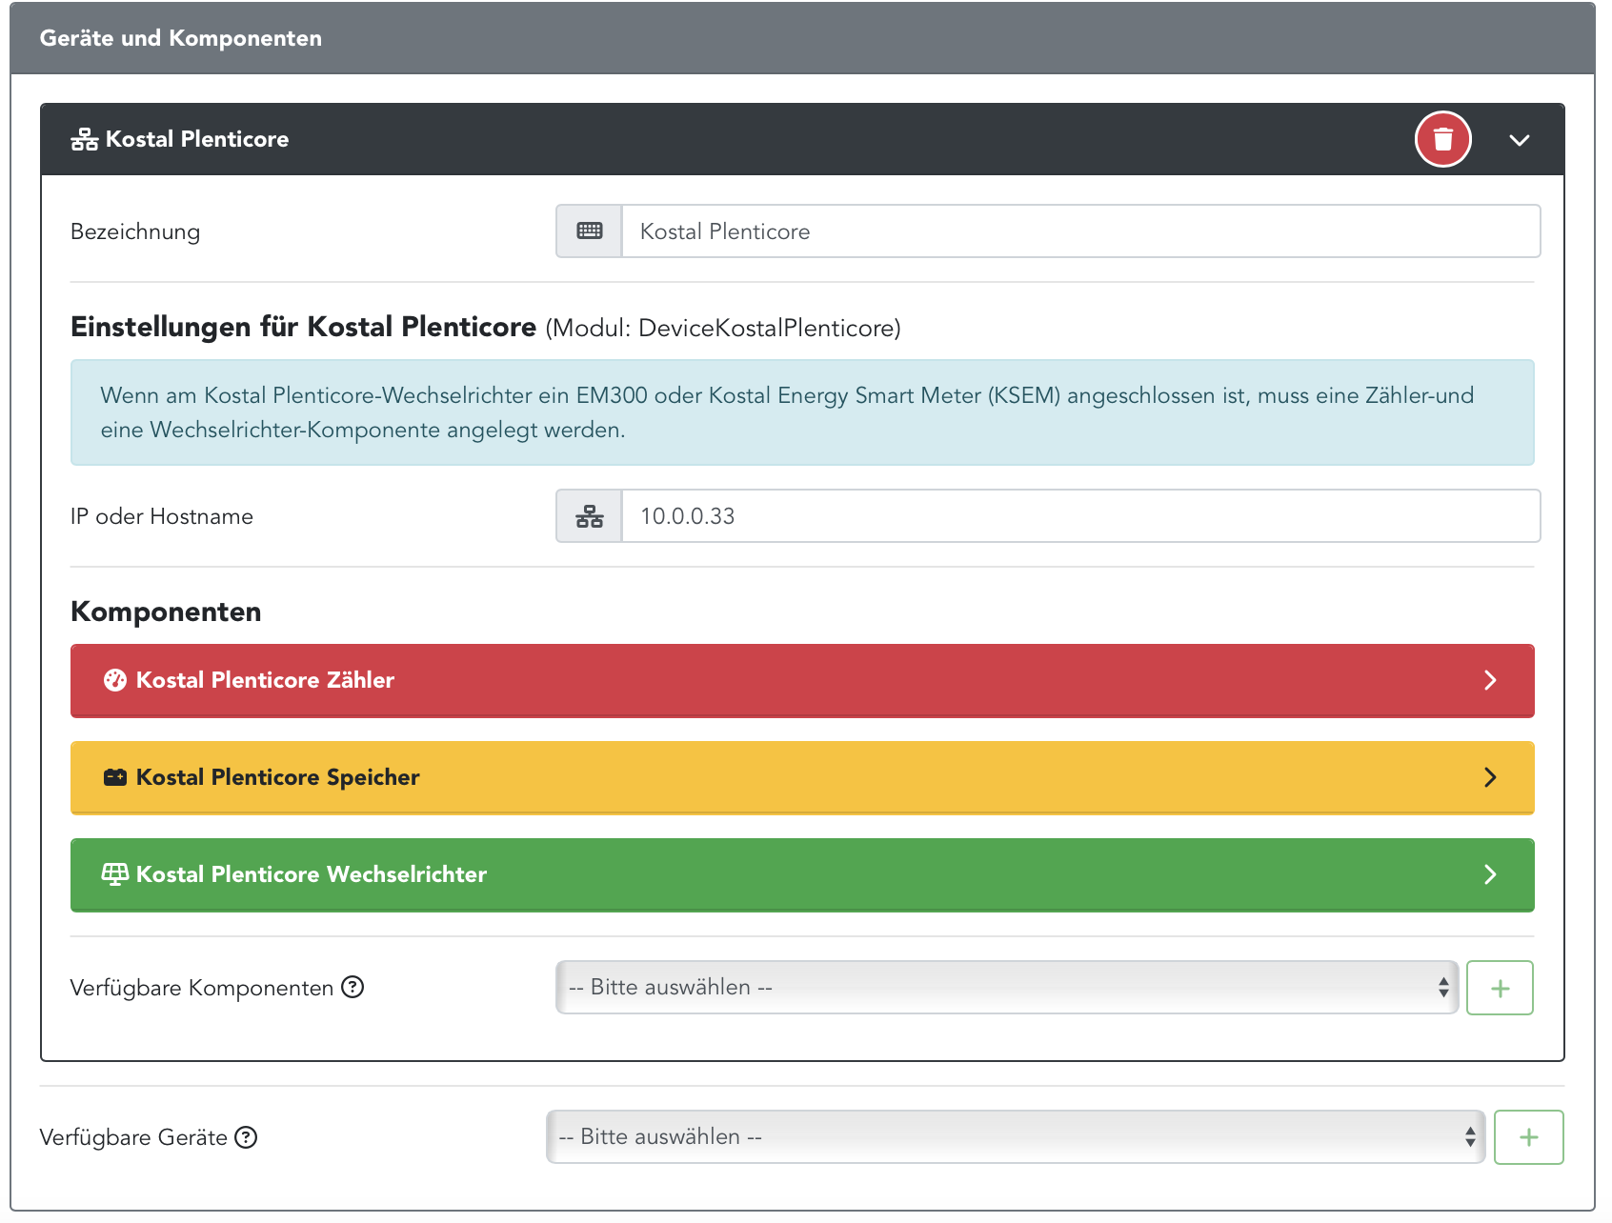Click the Einstellungen für Kostal Plenticore heading
The width and height of the screenshot is (1612, 1223).
tap(303, 327)
